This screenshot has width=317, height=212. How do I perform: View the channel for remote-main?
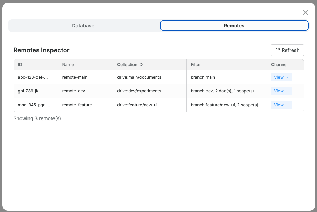pos(281,77)
